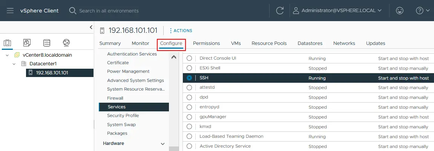The height and width of the screenshot is (151, 434).
Task: Select ESXi Shell radio button
Action: 189,68
